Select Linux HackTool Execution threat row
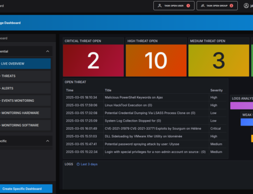The height and width of the screenshot is (194, 253). [146, 105]
